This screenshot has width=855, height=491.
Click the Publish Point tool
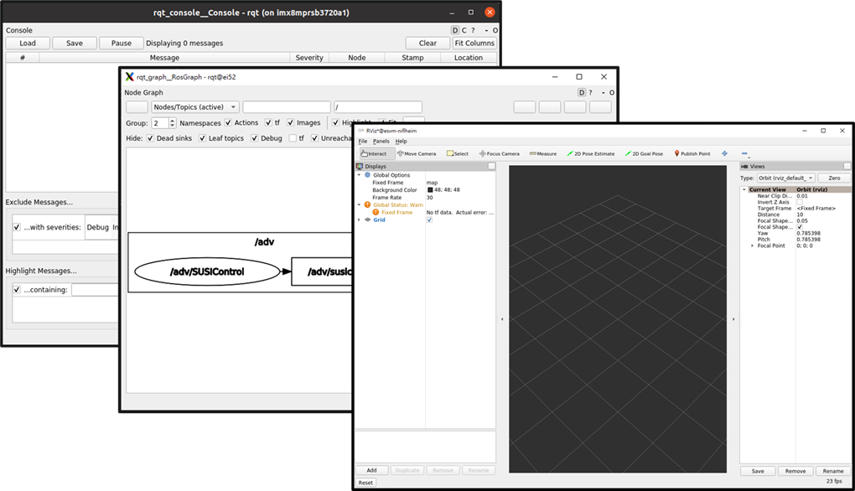click(692, 153)
